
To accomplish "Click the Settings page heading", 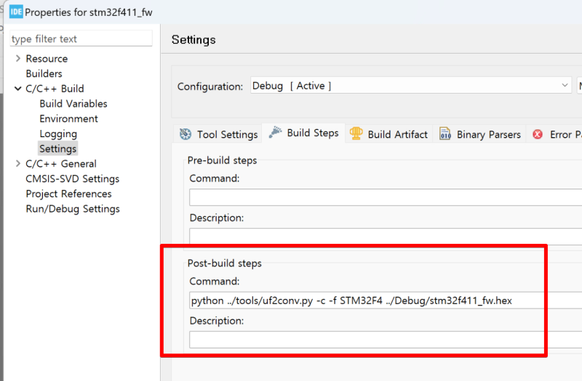I will click(x=194, y=40).
